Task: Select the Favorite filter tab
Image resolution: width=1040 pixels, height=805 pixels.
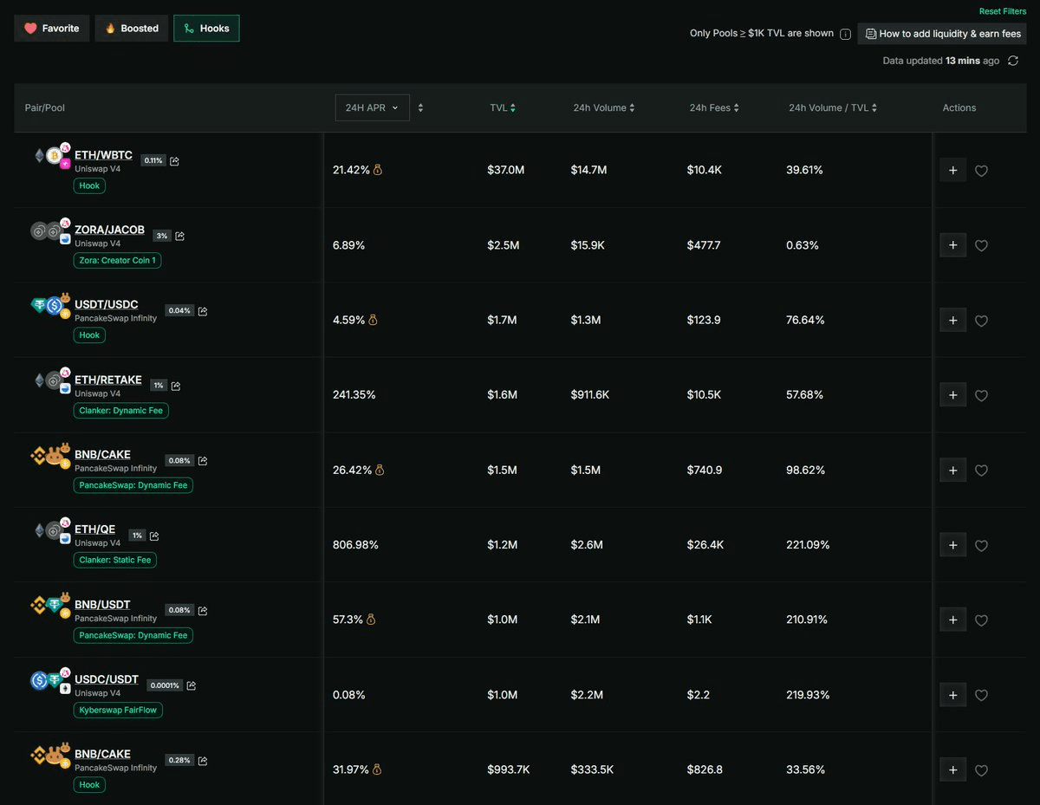Action: click(51, 29)
